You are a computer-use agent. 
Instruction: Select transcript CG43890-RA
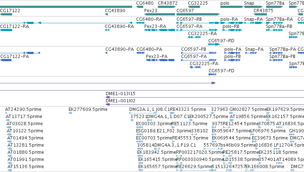coord(119,26)
